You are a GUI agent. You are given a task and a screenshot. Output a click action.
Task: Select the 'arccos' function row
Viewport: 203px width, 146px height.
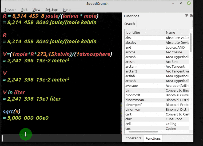[157, 52]
